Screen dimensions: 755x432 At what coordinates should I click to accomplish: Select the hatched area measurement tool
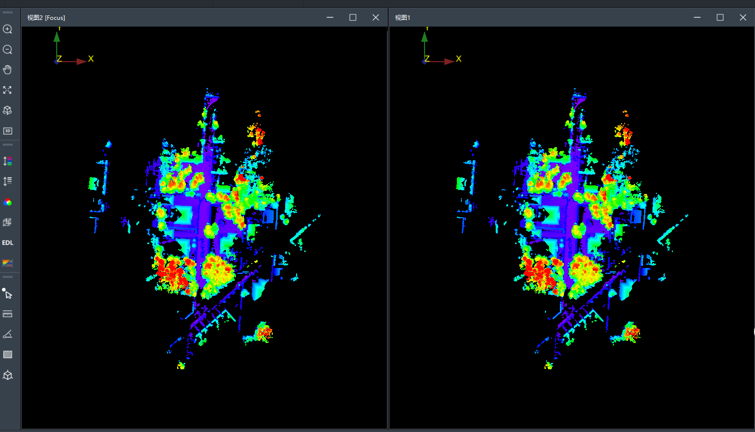[x=7, y=354]
